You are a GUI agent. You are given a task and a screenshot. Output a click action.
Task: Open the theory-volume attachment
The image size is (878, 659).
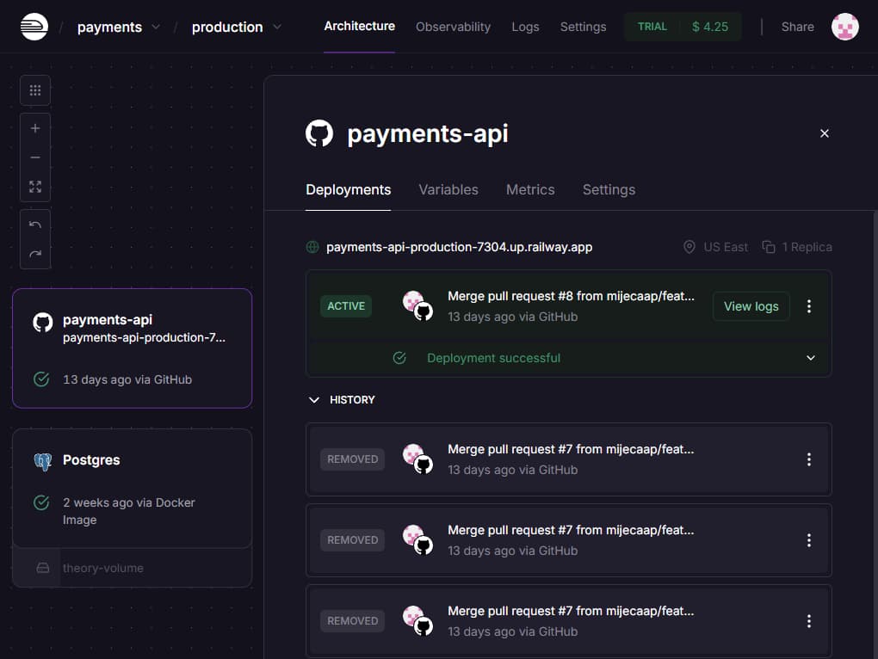point(133,568)
